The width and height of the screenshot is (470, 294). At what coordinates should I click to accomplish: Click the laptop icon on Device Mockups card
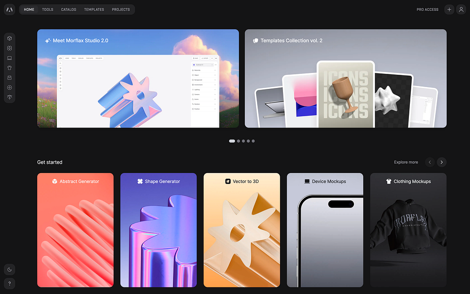tap(307, 181)
